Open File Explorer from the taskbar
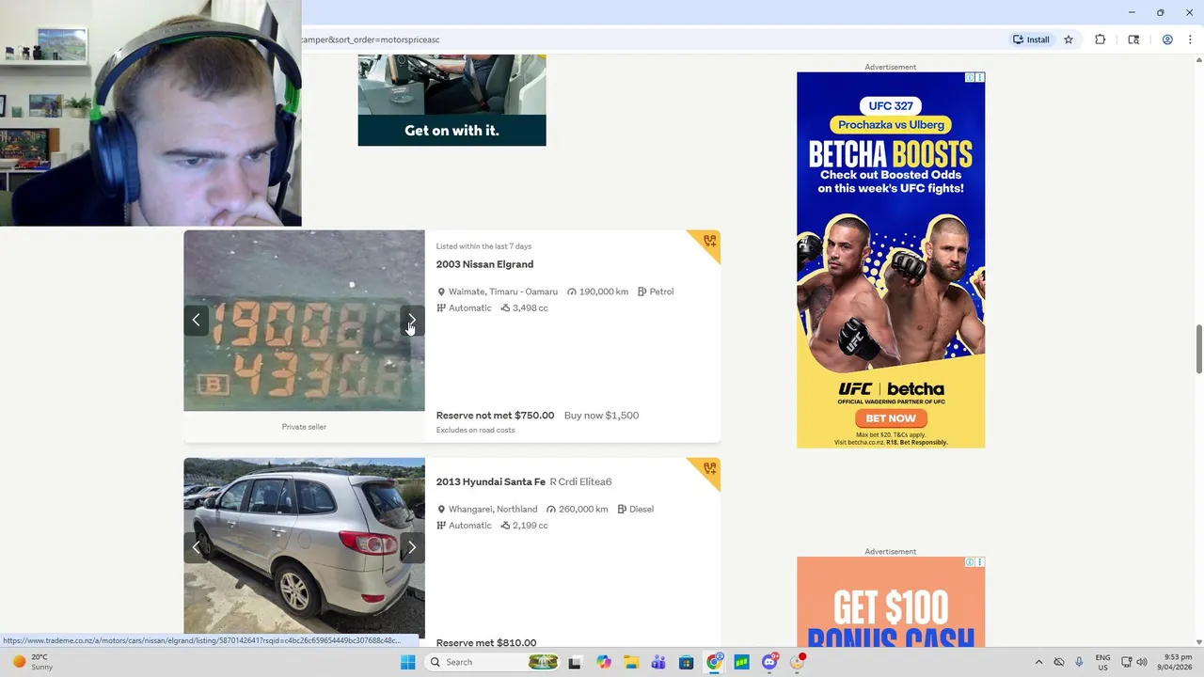This screenshot has width=1204, height=677. point(631,662)
